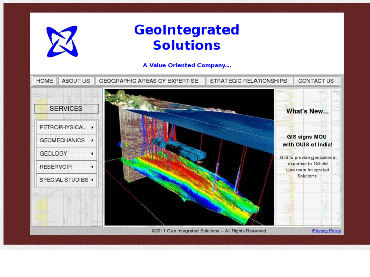370x277 pixels.
Task: Click the SERVICES header button
Action: click(66, 109)
